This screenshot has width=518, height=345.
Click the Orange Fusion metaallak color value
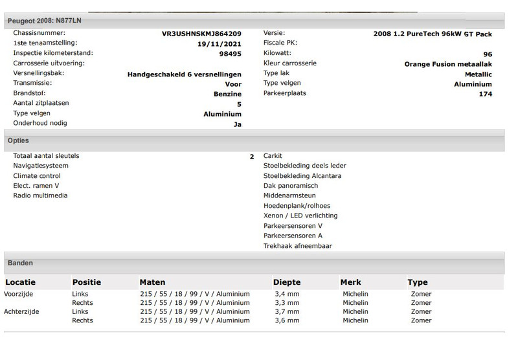coord(448,64)
